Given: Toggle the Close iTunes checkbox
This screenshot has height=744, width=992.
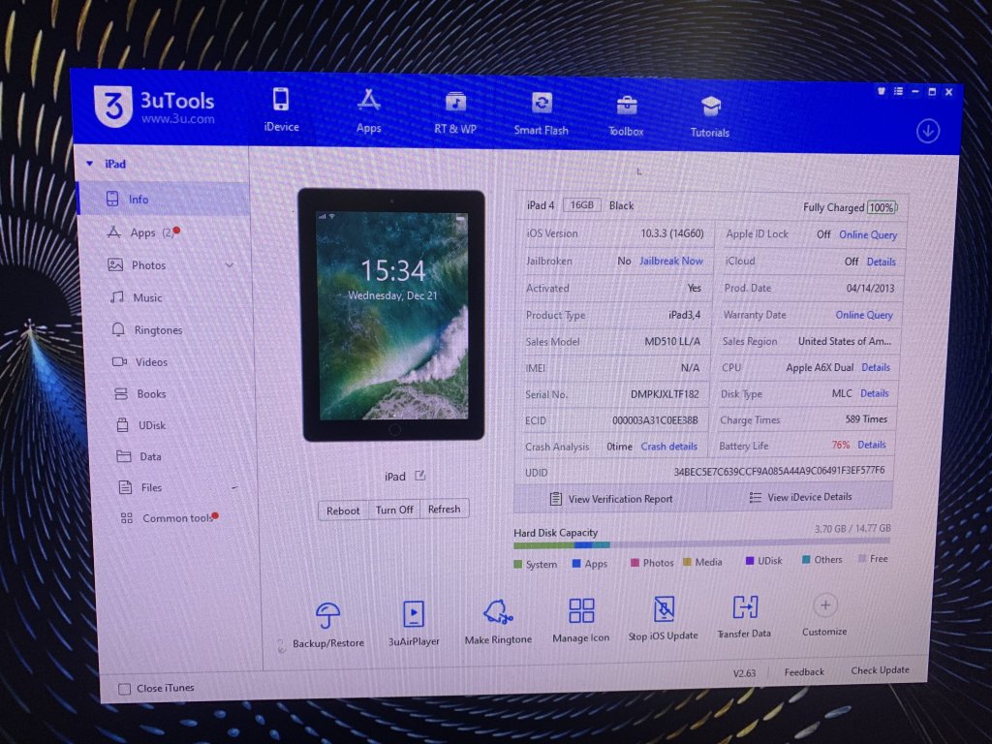Looking at the screenshot, I should [x=125, y=689].
